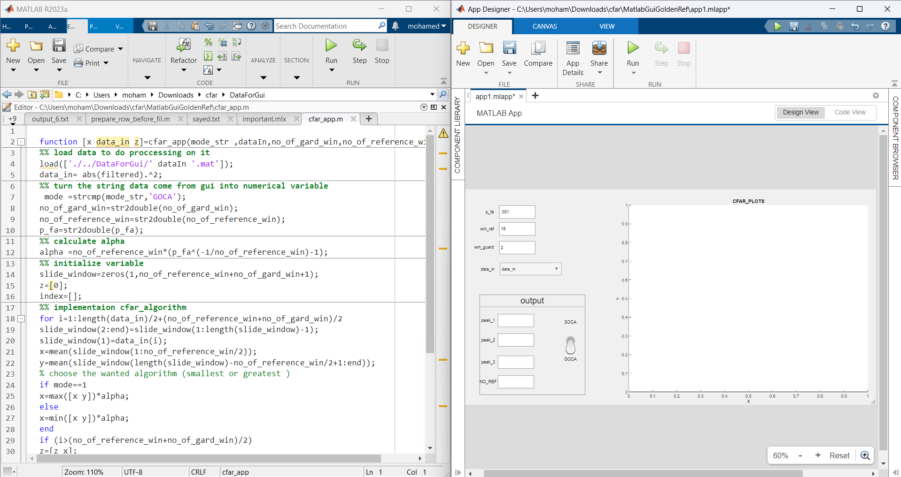The width and height of the screenshot is (901, 477).
Task: Click the back arrow in the folder toolbar
Action: click(x=7, y=95)
